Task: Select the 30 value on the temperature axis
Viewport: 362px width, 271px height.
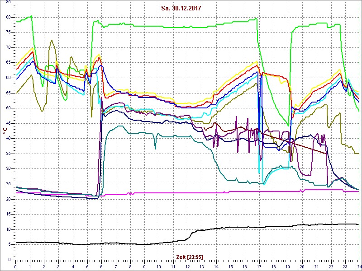Action: (x=8, y=169)
